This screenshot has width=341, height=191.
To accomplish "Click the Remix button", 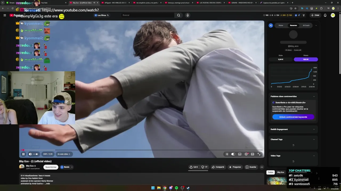I will pyautogui.click(x=65, y=167).
